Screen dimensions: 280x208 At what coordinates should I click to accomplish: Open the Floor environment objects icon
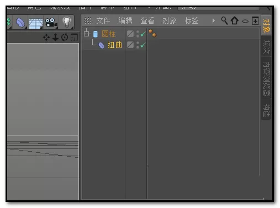[36, 24]
